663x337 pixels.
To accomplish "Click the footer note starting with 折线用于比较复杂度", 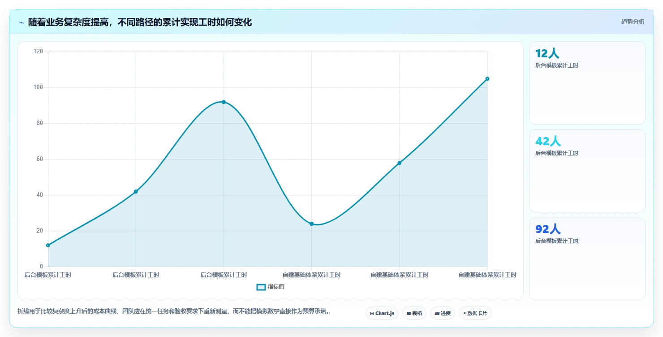I will point(173,311).
